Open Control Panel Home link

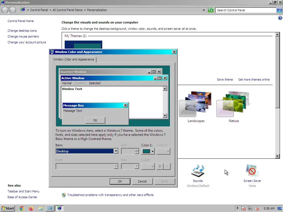(x=20, y=21)
